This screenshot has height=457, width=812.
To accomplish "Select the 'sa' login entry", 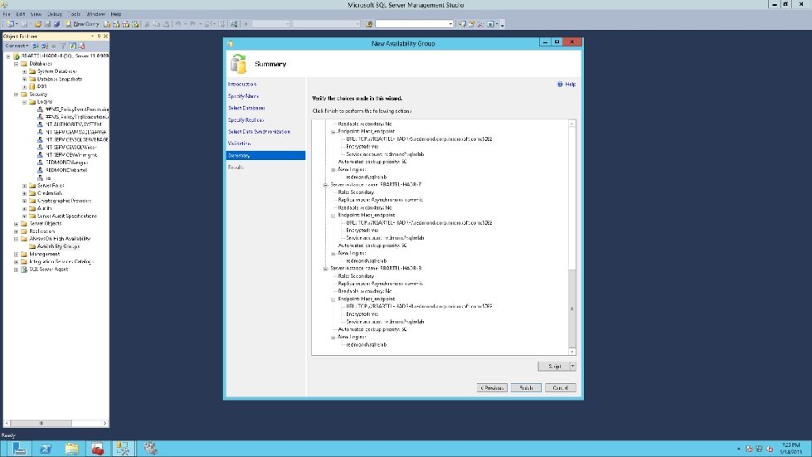I will pos(48,177).
